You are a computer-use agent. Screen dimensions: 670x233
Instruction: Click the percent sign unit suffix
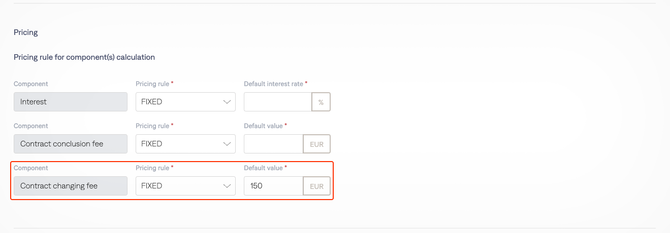tap(321, 102)
